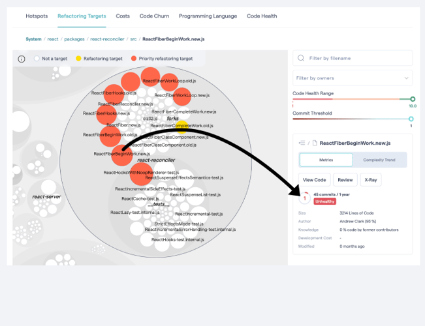The height and width of the screenshot is (326, 425).
Task: Click the code health score circle showing 1
Action: pos(304,198)
